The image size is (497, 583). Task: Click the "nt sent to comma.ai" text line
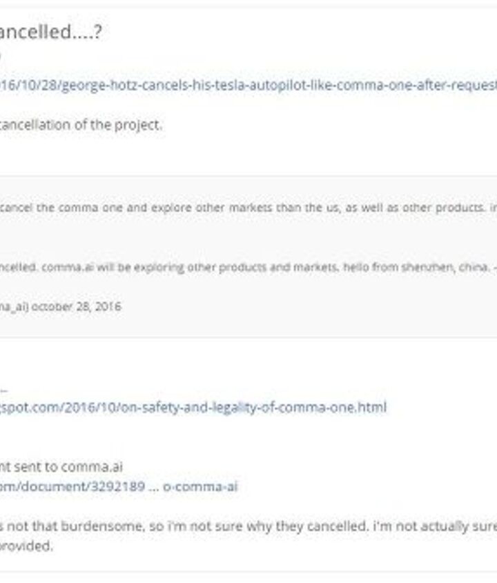[61, 467]
